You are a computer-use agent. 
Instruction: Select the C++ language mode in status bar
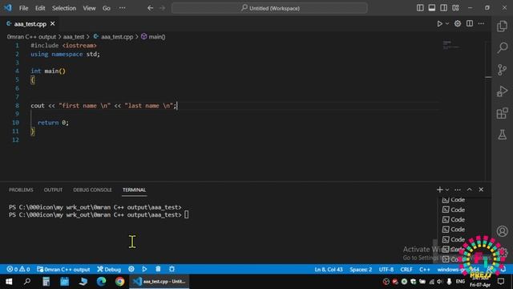point(424,270)
